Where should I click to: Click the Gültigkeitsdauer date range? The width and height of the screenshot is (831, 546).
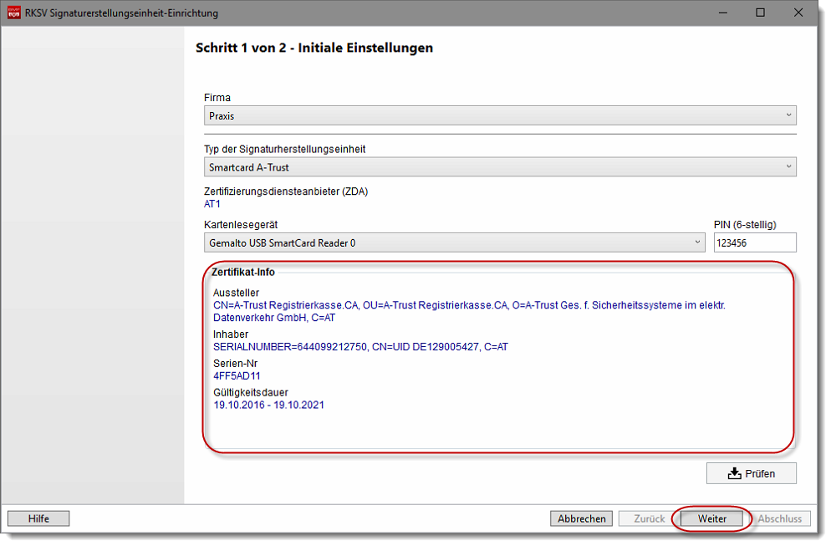[x=268, y=405]
